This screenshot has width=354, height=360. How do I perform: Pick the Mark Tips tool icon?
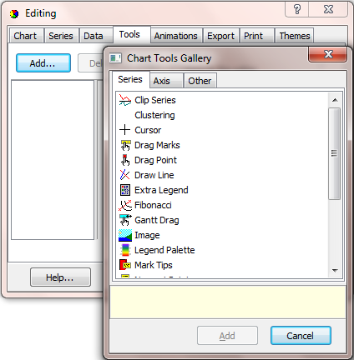tap(125, 265)
